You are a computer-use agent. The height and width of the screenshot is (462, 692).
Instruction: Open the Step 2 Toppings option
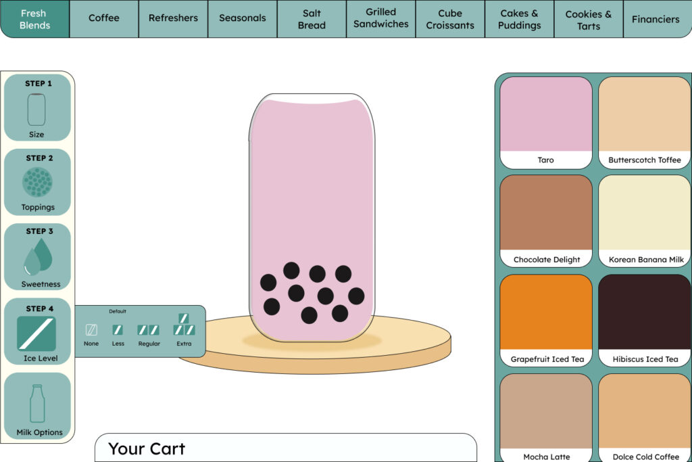tap(37, 183)
